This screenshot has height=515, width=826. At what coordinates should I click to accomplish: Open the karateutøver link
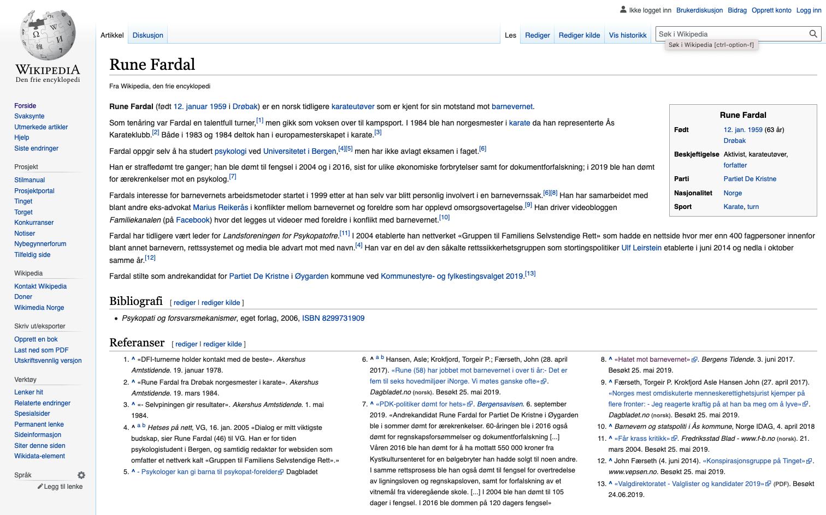(353, 106)
